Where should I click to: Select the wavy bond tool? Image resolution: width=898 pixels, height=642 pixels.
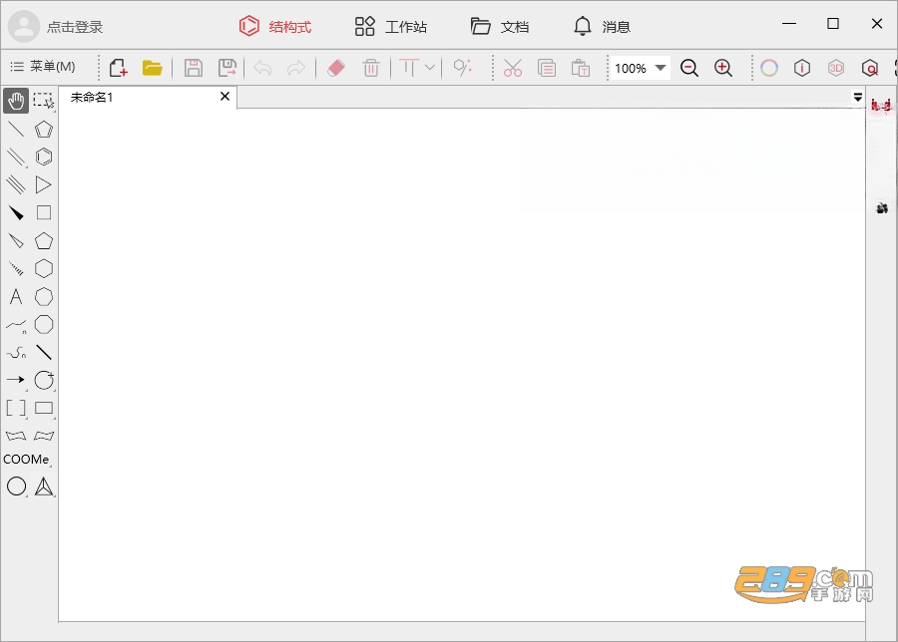(16, 353)
